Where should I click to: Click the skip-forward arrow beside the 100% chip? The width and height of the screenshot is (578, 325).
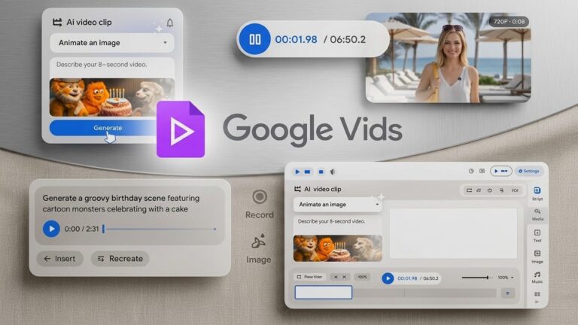point(345,277)
